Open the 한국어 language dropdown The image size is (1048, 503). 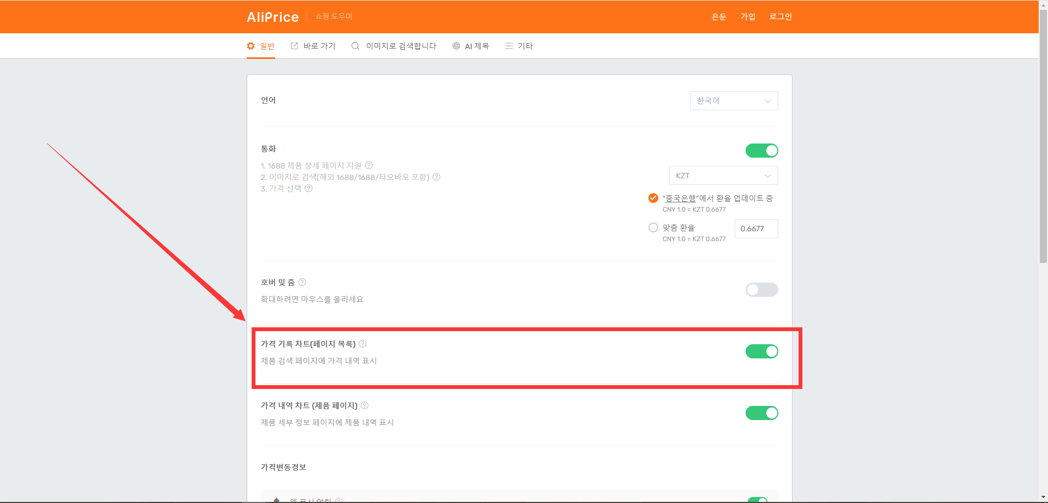(734, 101)
